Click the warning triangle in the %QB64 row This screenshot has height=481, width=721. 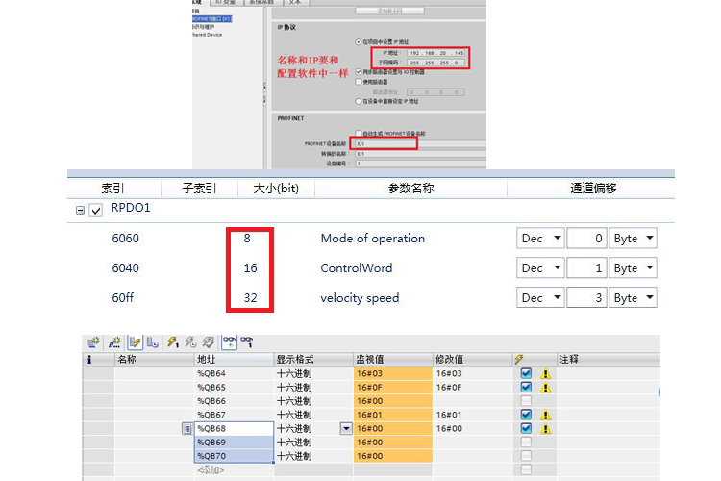click(546, 374)
